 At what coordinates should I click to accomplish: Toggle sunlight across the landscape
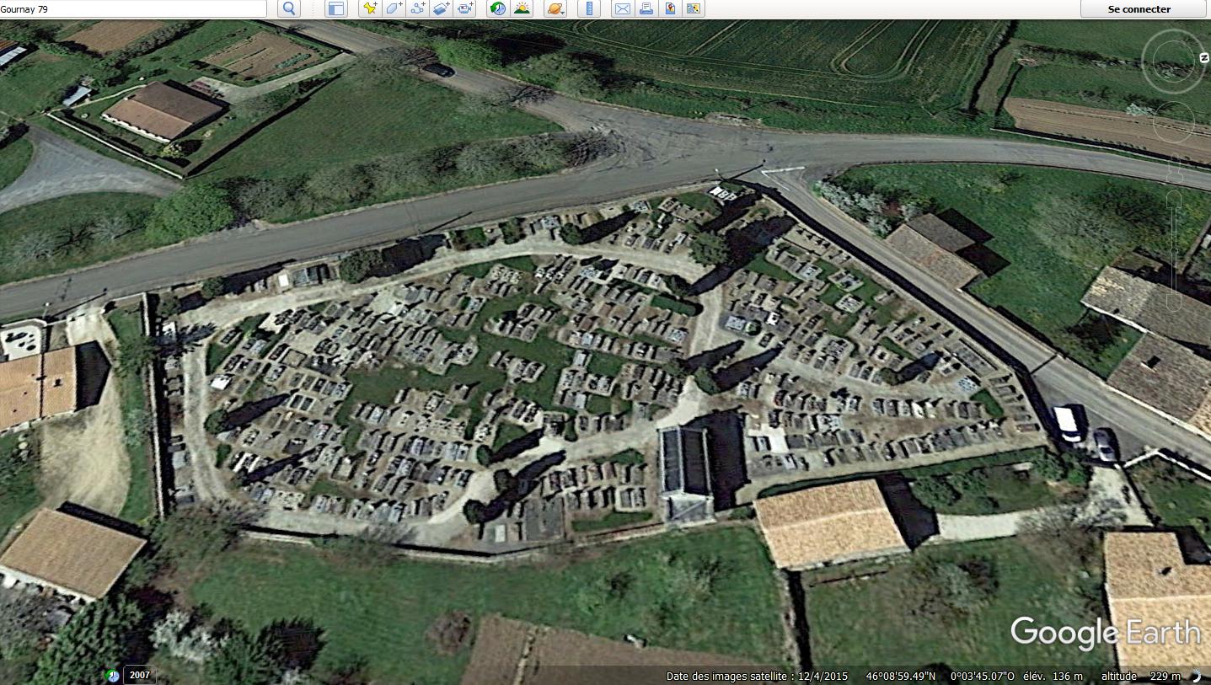tap(522, 9)
